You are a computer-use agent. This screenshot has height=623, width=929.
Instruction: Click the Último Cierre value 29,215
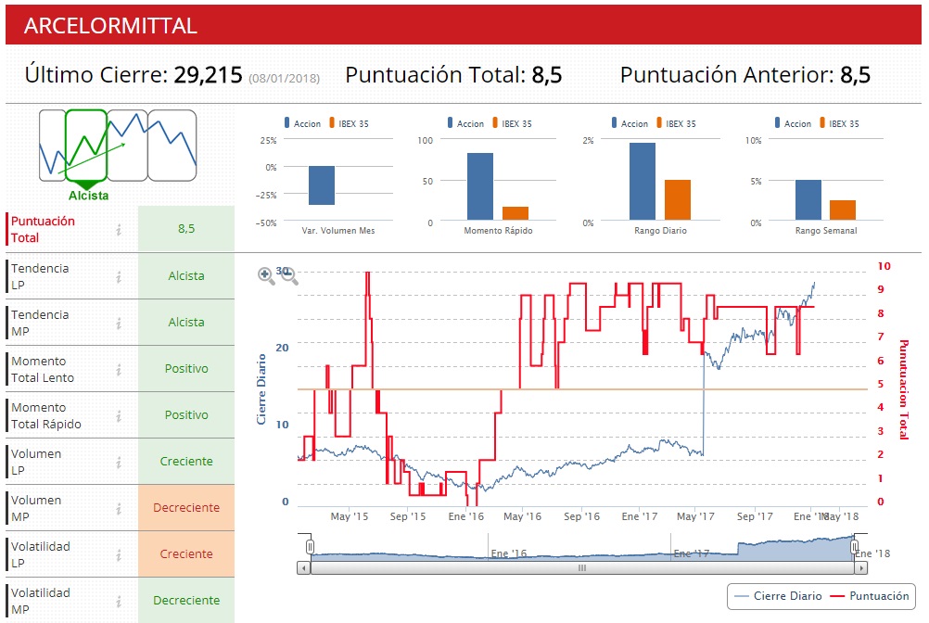[x=208, y=75]
